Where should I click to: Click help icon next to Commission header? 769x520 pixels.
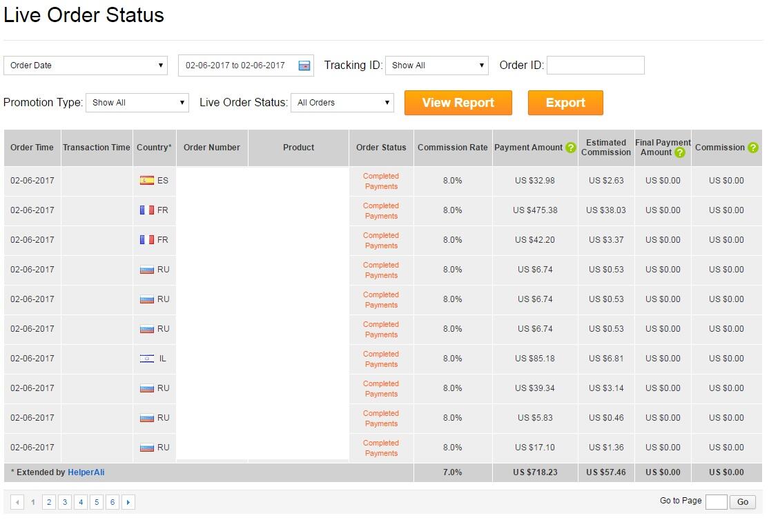752,148
